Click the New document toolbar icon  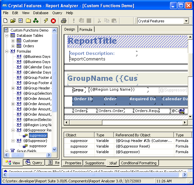(6, 21)
